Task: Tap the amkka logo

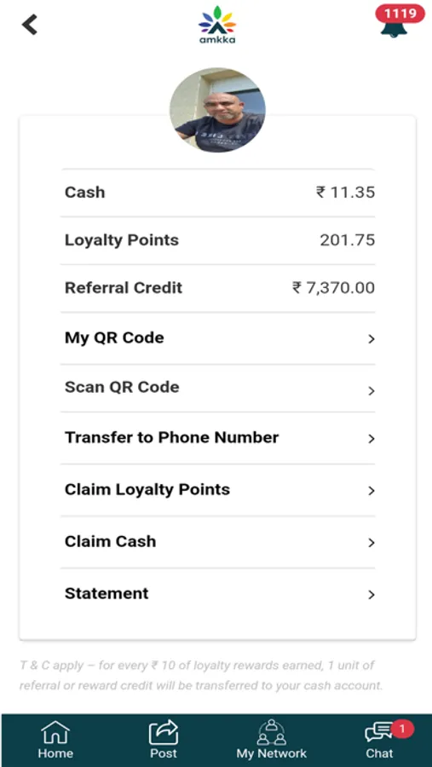Action: [x=217, y=25]
